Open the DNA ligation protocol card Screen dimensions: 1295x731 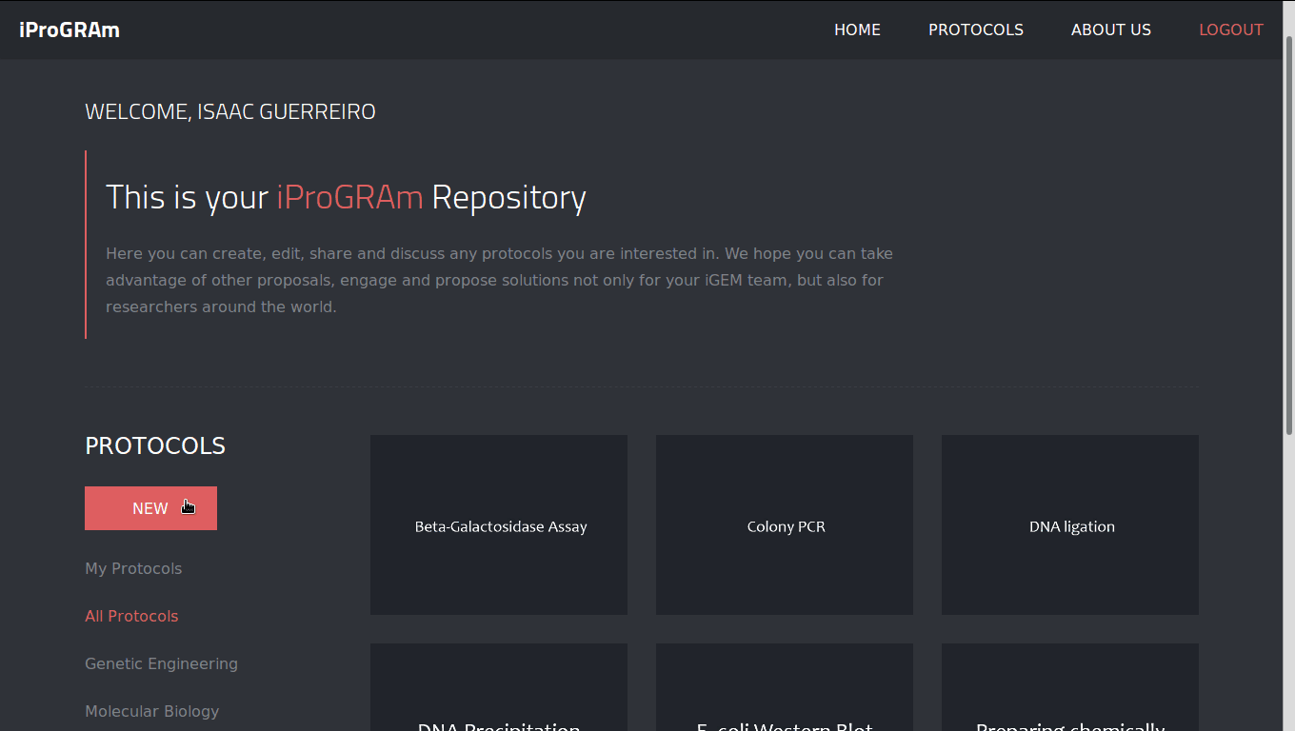click(1070, 524)
